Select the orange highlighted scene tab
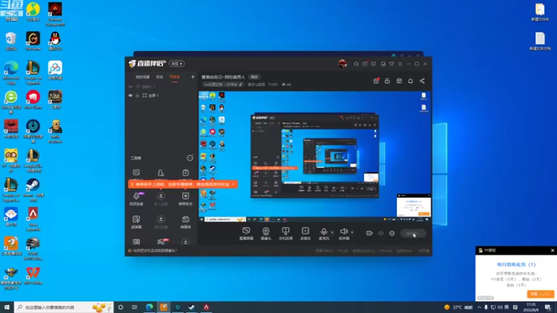Screen dimensions: 557x313 (x=175, y=77)
